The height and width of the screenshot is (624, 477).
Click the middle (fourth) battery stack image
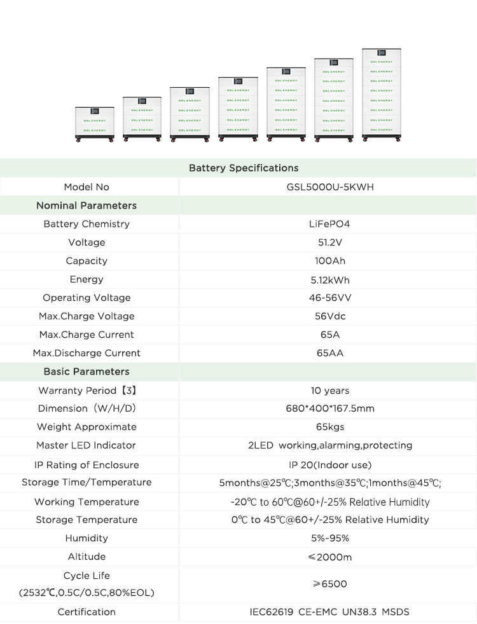coord(237,107)
